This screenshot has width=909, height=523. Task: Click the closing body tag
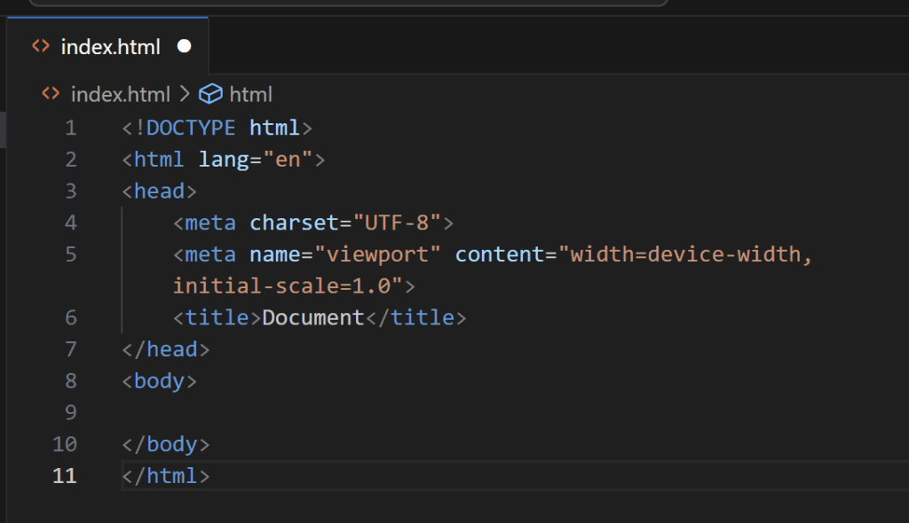pyautogui.click(x=166, y=444)
